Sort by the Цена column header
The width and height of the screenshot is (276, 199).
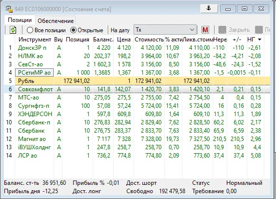tap(124, 40)
